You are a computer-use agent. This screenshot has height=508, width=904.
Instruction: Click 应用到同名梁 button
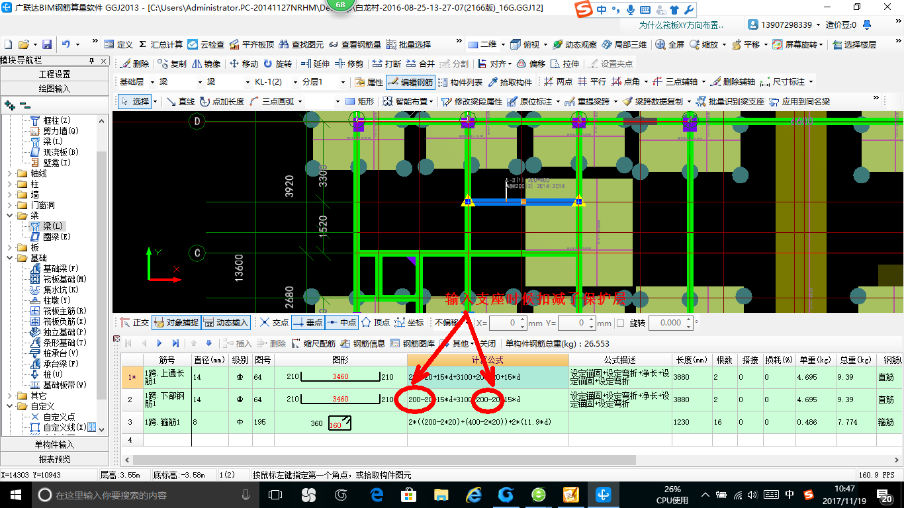[x=799, y=101]
